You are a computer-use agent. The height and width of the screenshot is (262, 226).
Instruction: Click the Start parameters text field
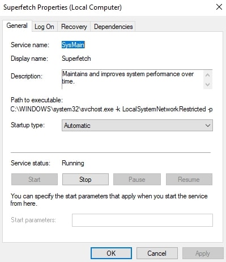coord(142,220)
